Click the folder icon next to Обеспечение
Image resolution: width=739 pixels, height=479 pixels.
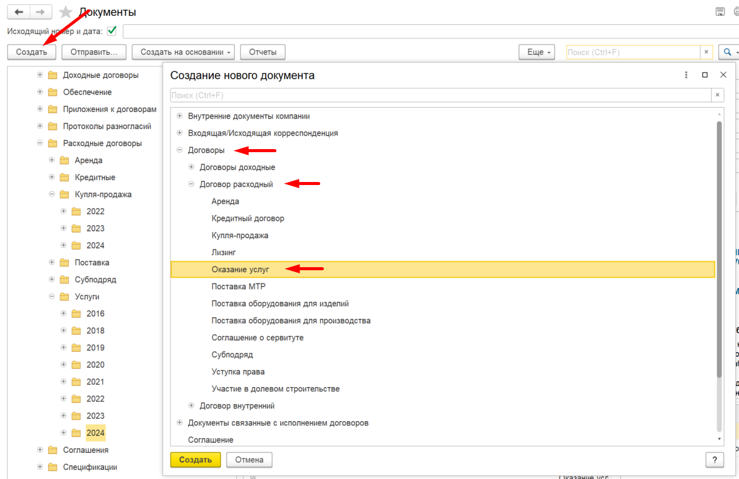point(52,93)
